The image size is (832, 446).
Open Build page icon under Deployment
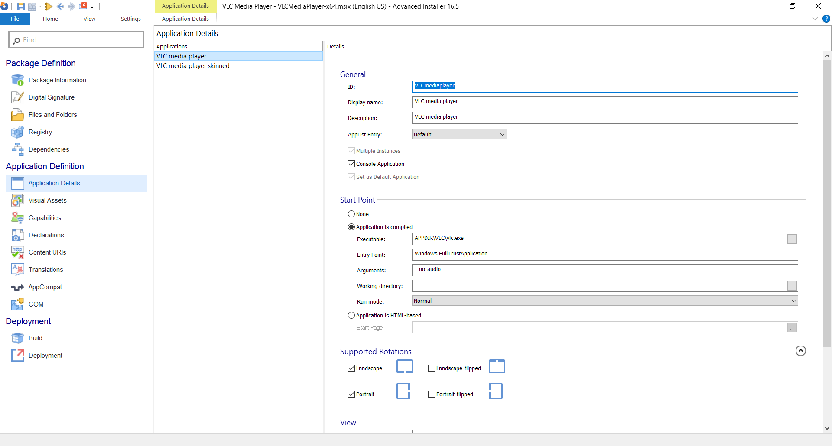17,338
